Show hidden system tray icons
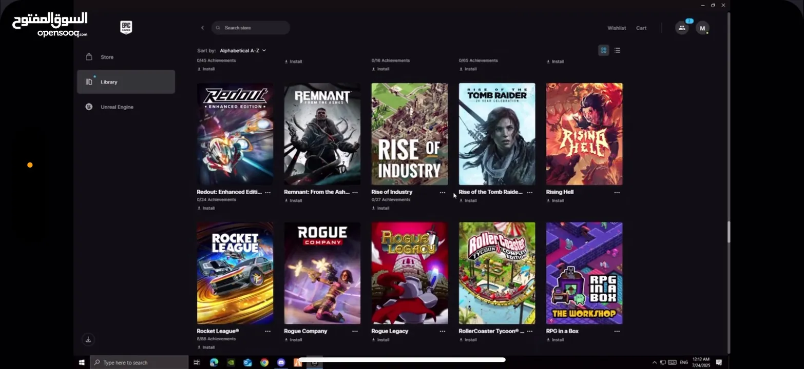804x369 pixels. (654, 362)
